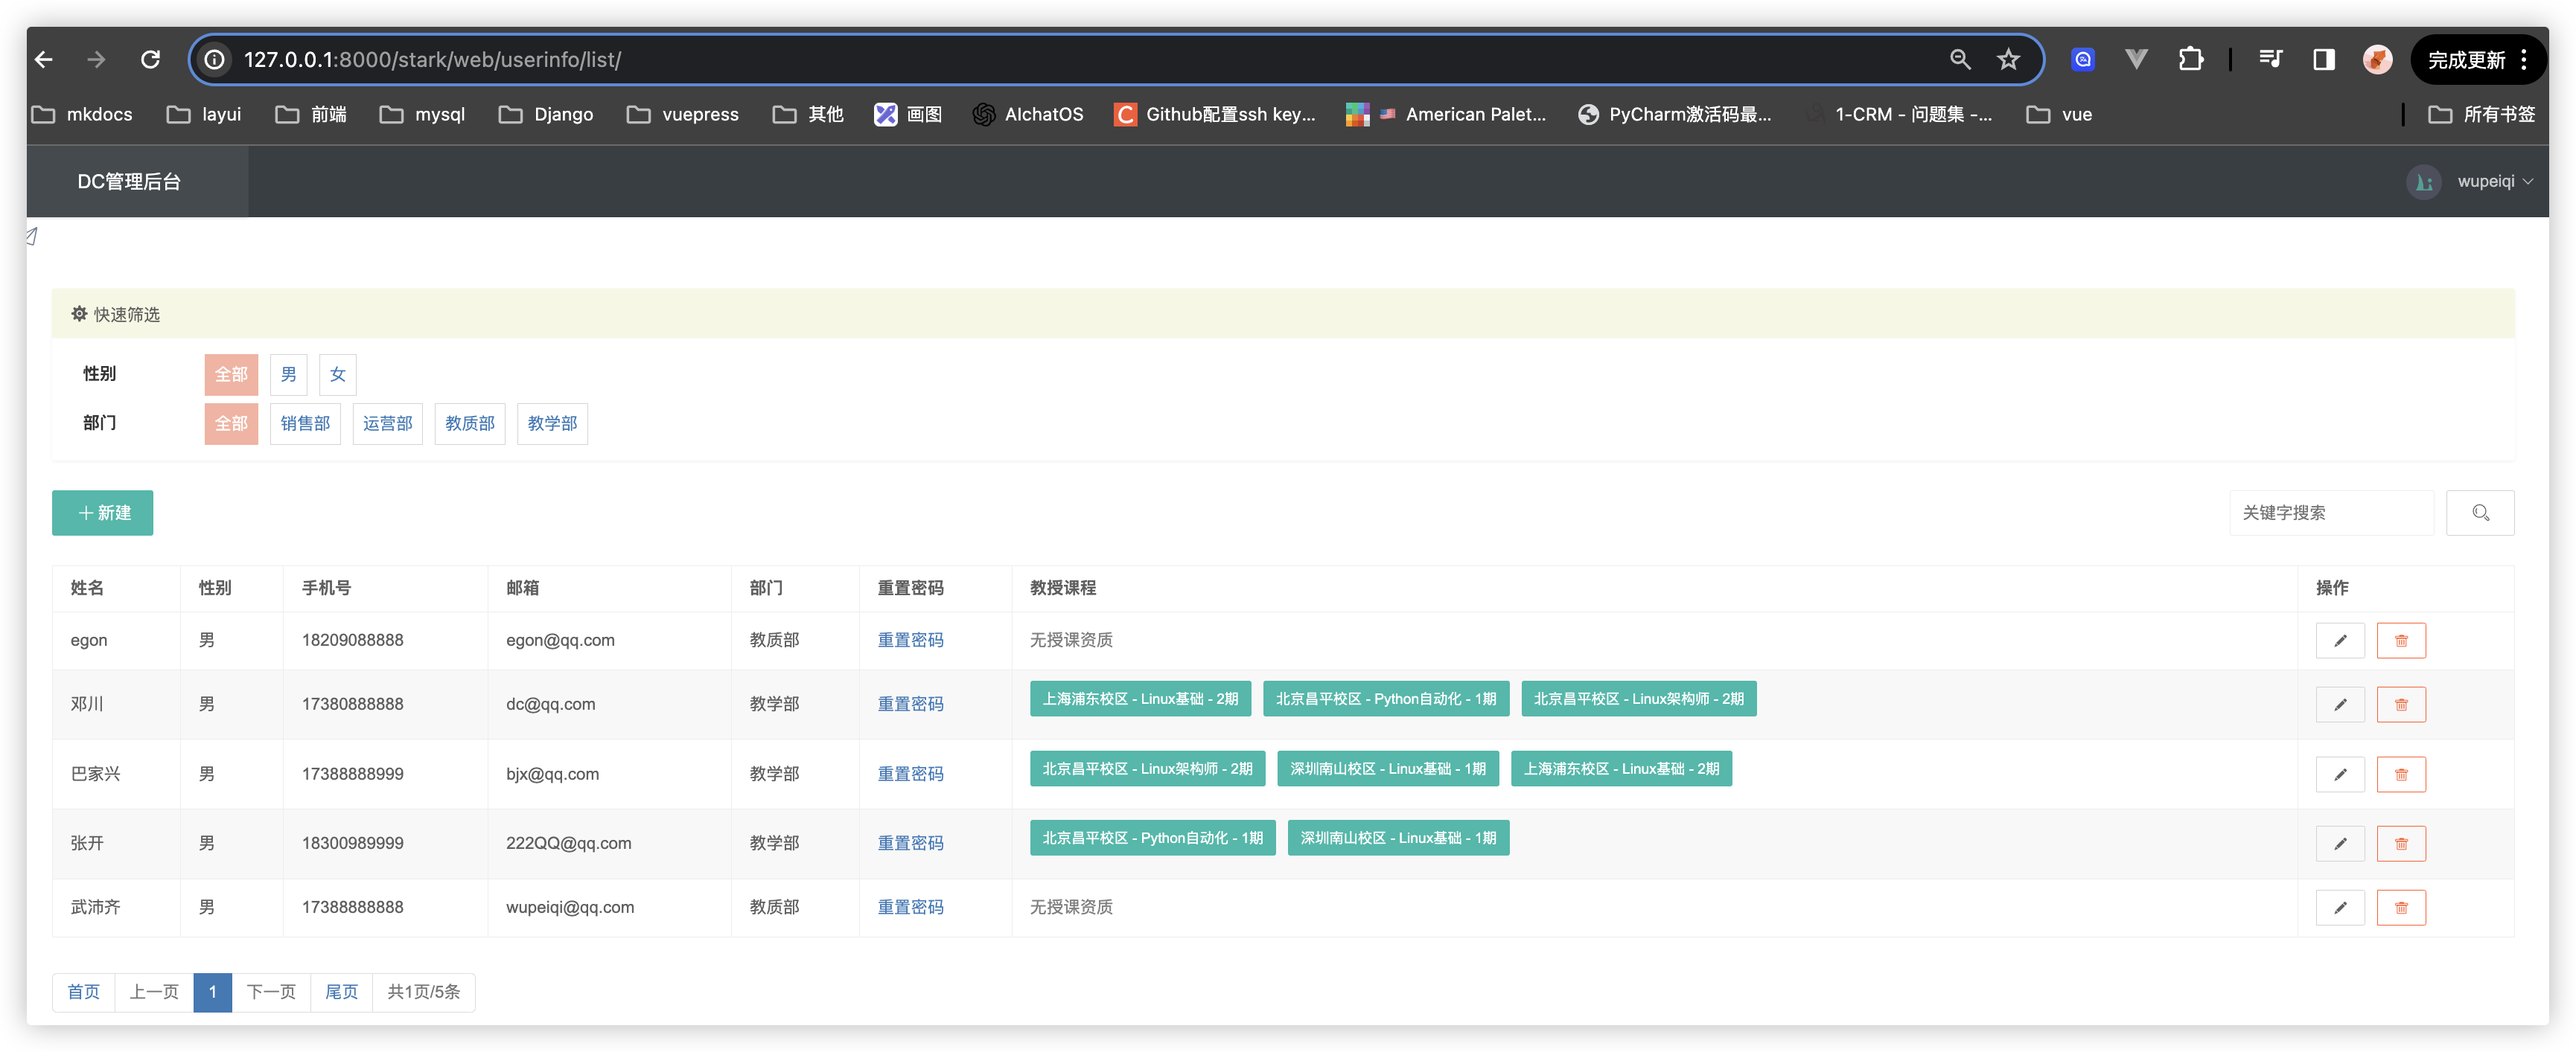Open the browser extensions puzzle icon

pyautogui.click(x=2190, y=60)
